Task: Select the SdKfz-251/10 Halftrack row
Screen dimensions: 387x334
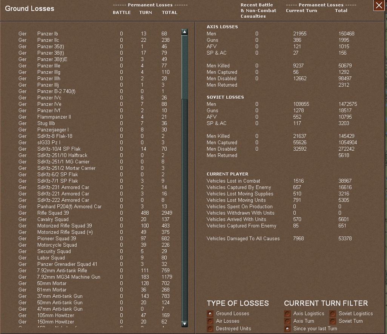Action: pyautogui.click(x=95, y=156)
